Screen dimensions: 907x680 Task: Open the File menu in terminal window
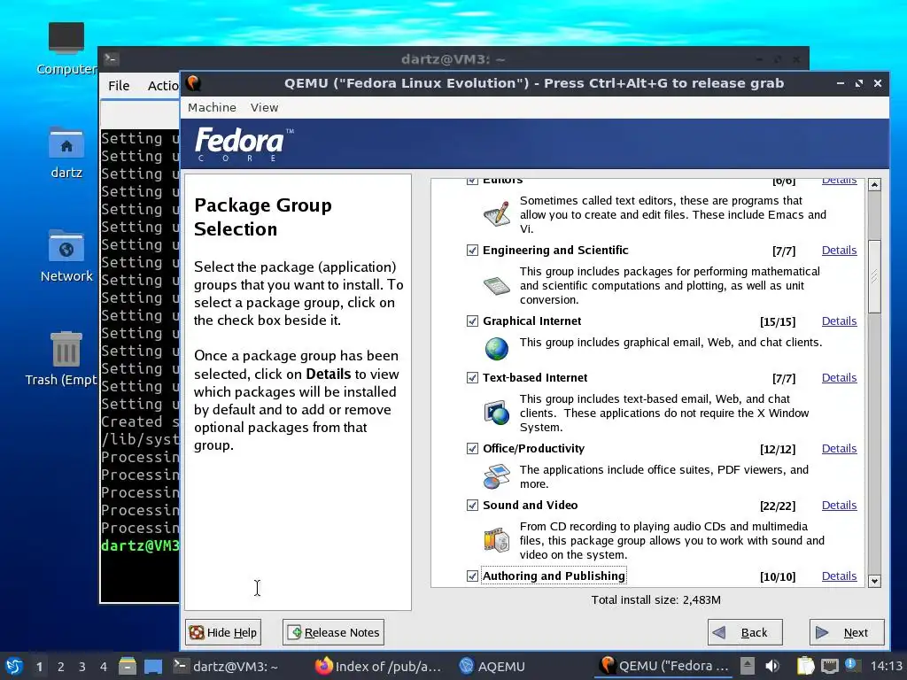[119, 86]
